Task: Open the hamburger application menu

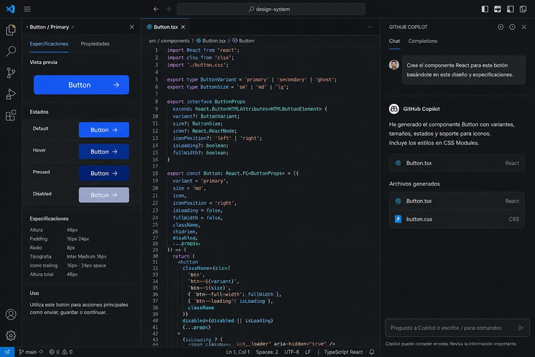Action: click(27, 9)
